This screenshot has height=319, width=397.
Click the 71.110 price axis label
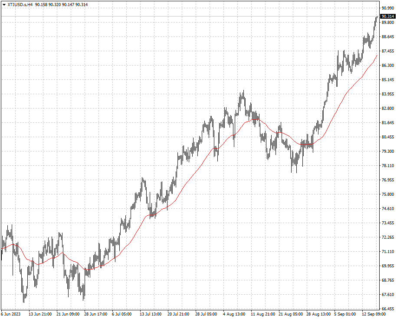point(387,252)
